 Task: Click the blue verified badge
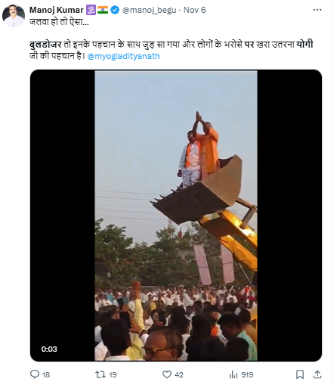[115, 10]
